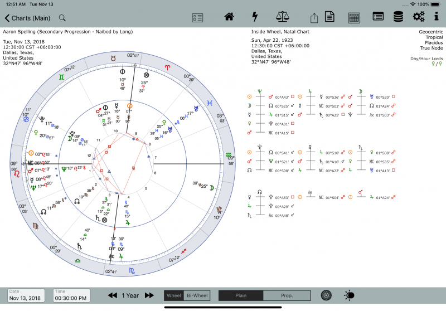This screenshot has width=446, height=311.
Task: Open the search magnifier icon
Action: pos(62,18)
